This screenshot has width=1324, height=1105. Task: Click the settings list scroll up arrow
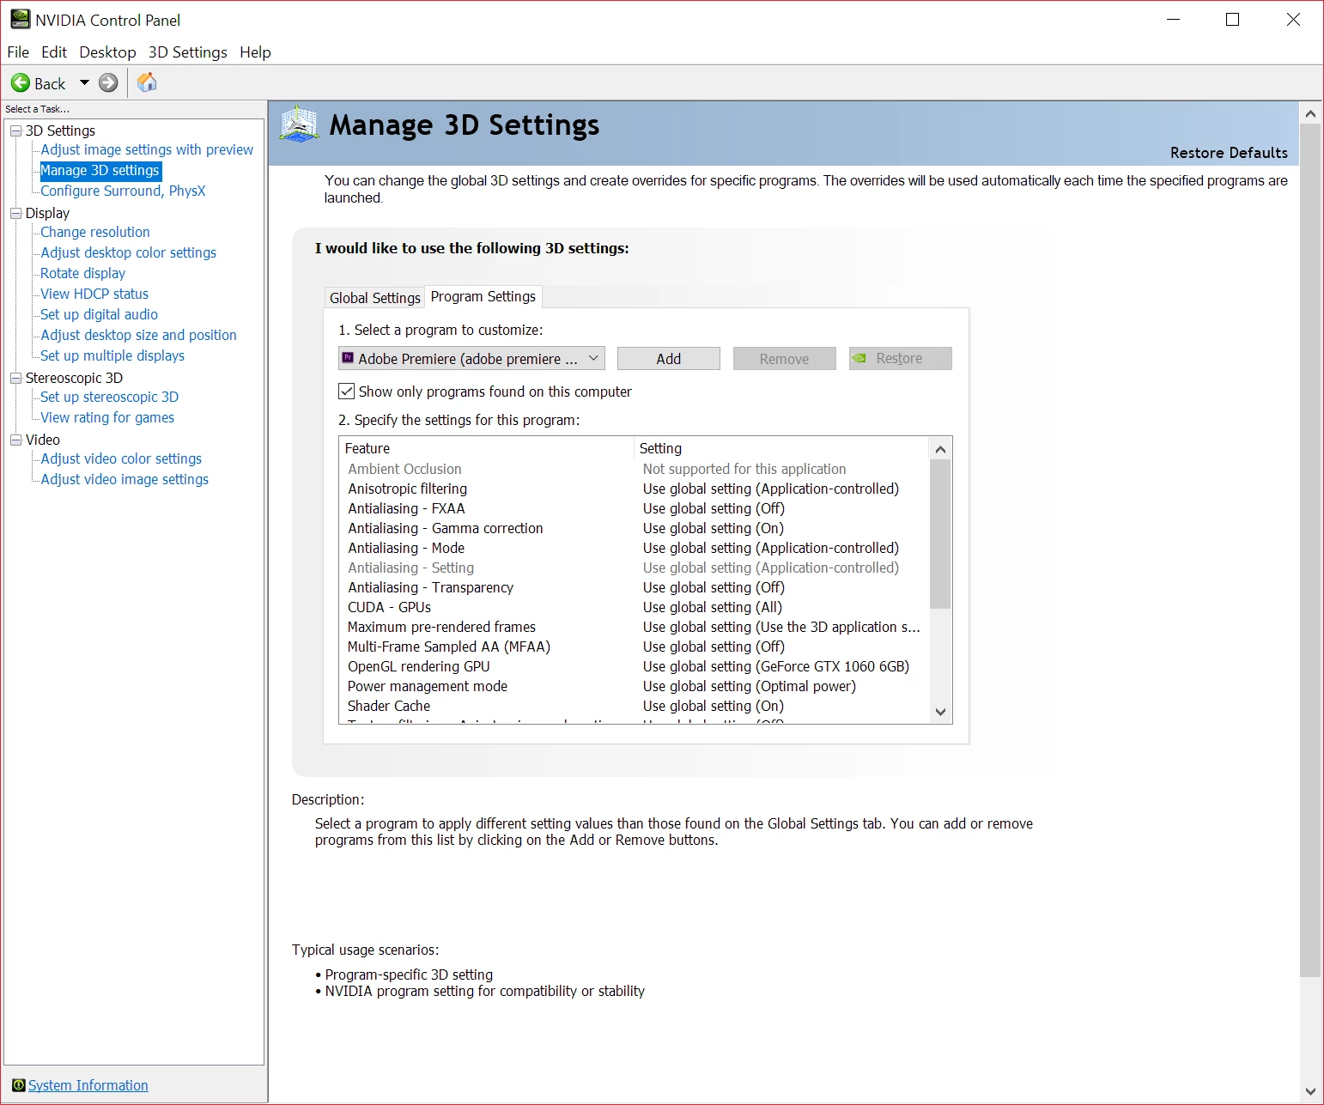940,449
